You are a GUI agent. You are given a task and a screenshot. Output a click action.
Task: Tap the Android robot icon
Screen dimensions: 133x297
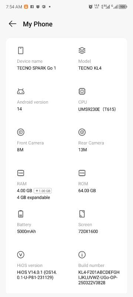point(21,91)
